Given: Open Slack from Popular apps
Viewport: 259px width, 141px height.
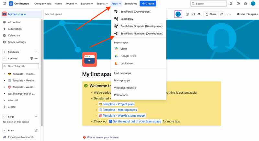Looking at the screenshot, I should click(x=139, y=49).
